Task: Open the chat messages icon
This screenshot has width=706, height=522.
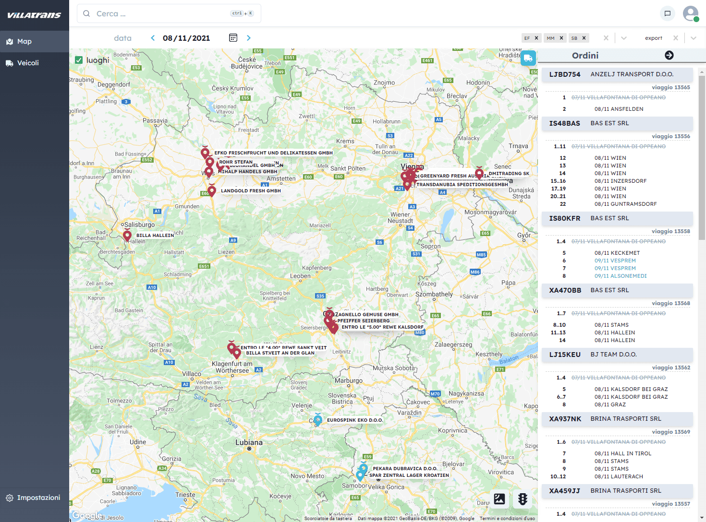Action: pyautogui.click(x=668, y=13)
